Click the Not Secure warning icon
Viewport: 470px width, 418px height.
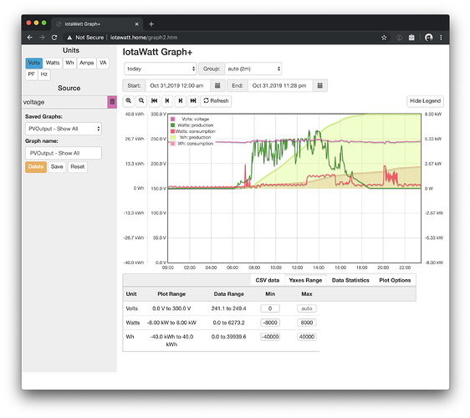(69, 38)
